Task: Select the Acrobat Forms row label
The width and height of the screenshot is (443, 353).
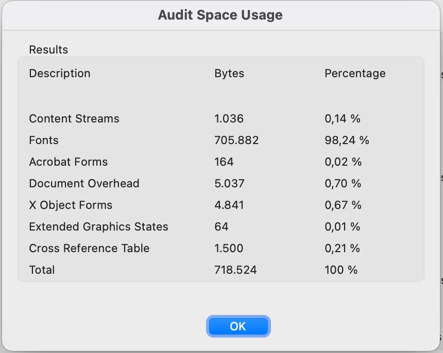Action: pos(69,162)
